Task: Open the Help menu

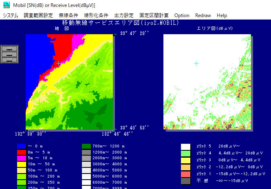Action: (222, 15)
